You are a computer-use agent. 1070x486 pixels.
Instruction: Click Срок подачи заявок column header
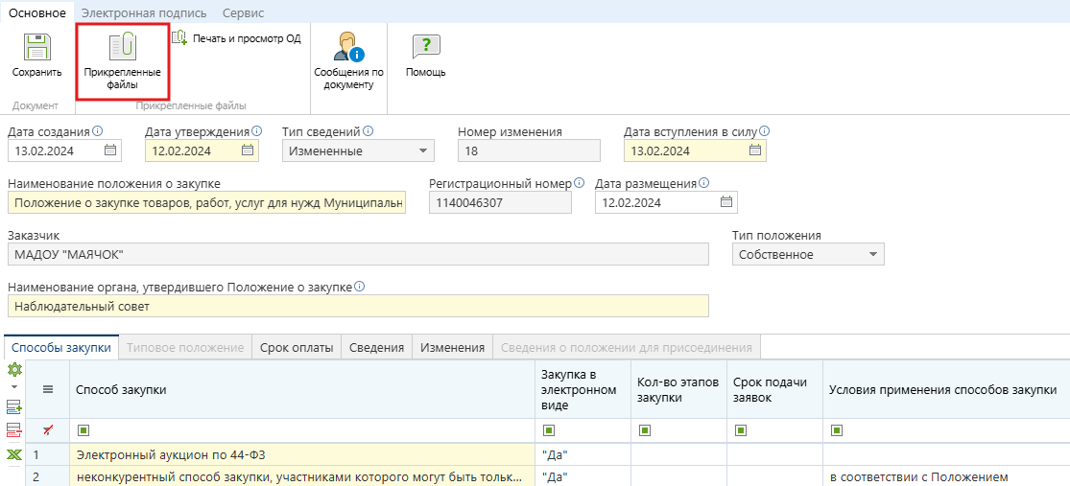(775, 389)
